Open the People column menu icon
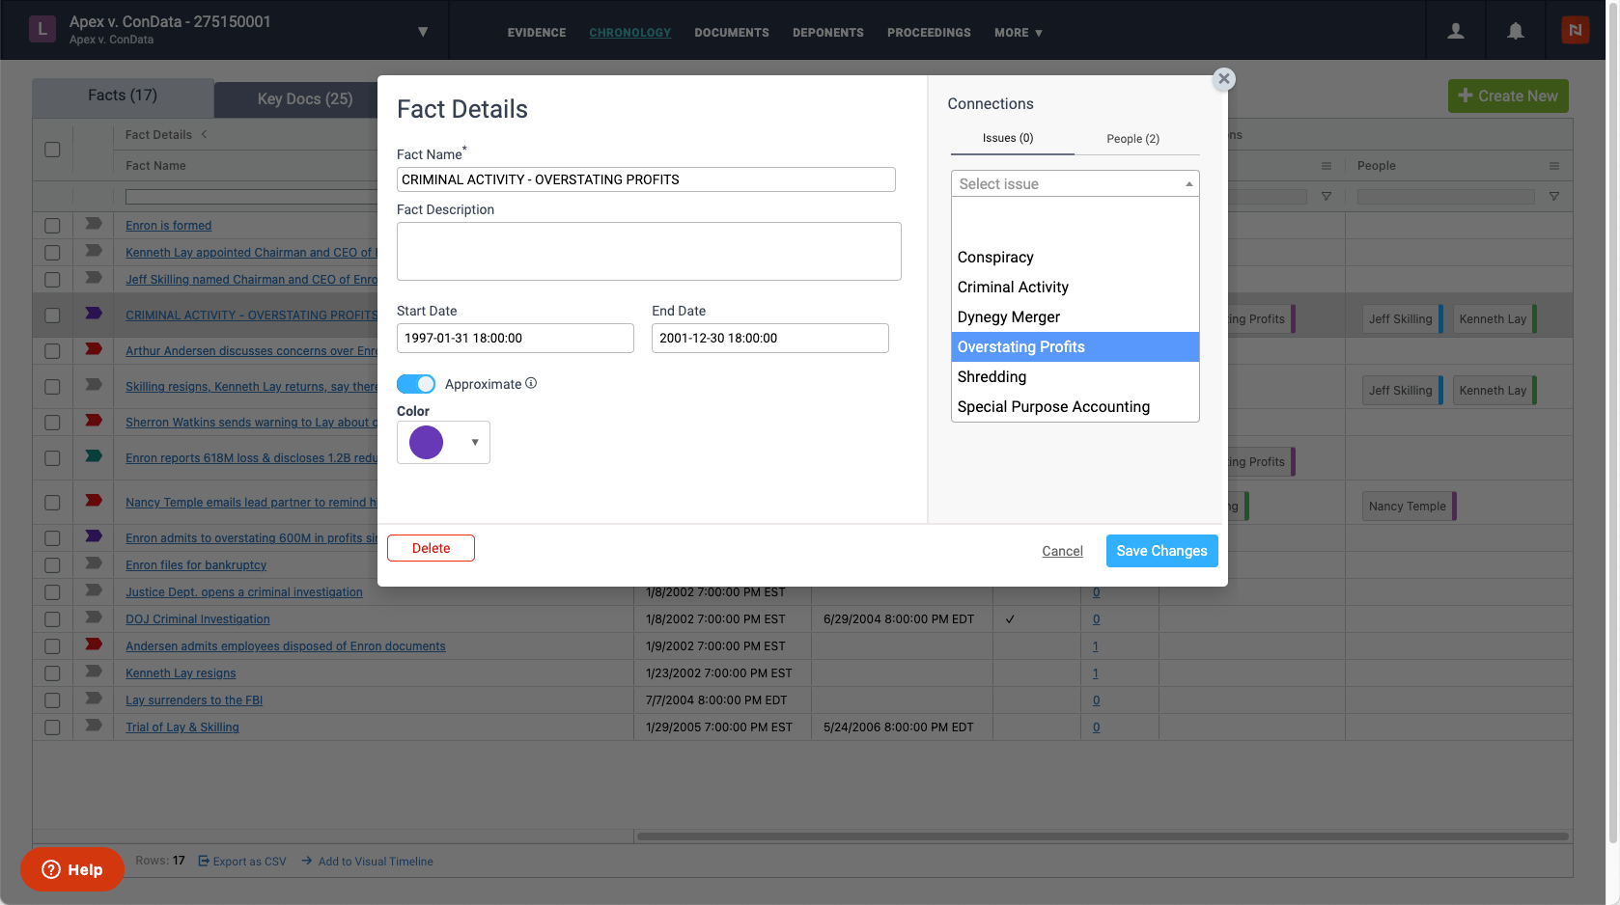This screenshot has height=905, width=1620. 1553,166
